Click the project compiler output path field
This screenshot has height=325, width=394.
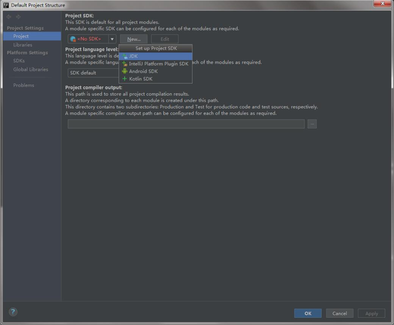[186, 124]
